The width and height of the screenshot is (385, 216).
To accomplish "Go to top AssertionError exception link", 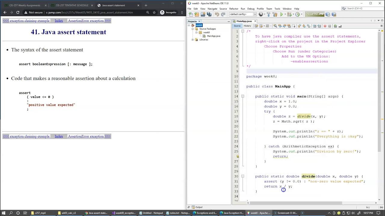I will coord(89,21).
